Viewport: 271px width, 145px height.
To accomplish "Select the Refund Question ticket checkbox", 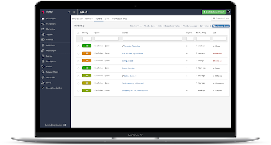I will pos(78,68).
